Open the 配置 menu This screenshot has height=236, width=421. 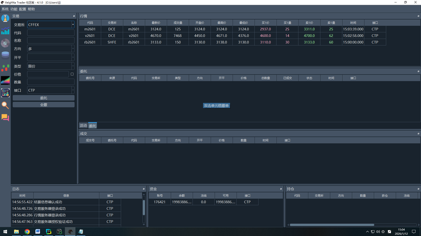pyautogui.click(x=23, y=9)
